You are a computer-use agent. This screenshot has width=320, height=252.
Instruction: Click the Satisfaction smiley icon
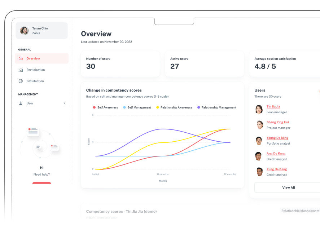(x=21, y=81)
